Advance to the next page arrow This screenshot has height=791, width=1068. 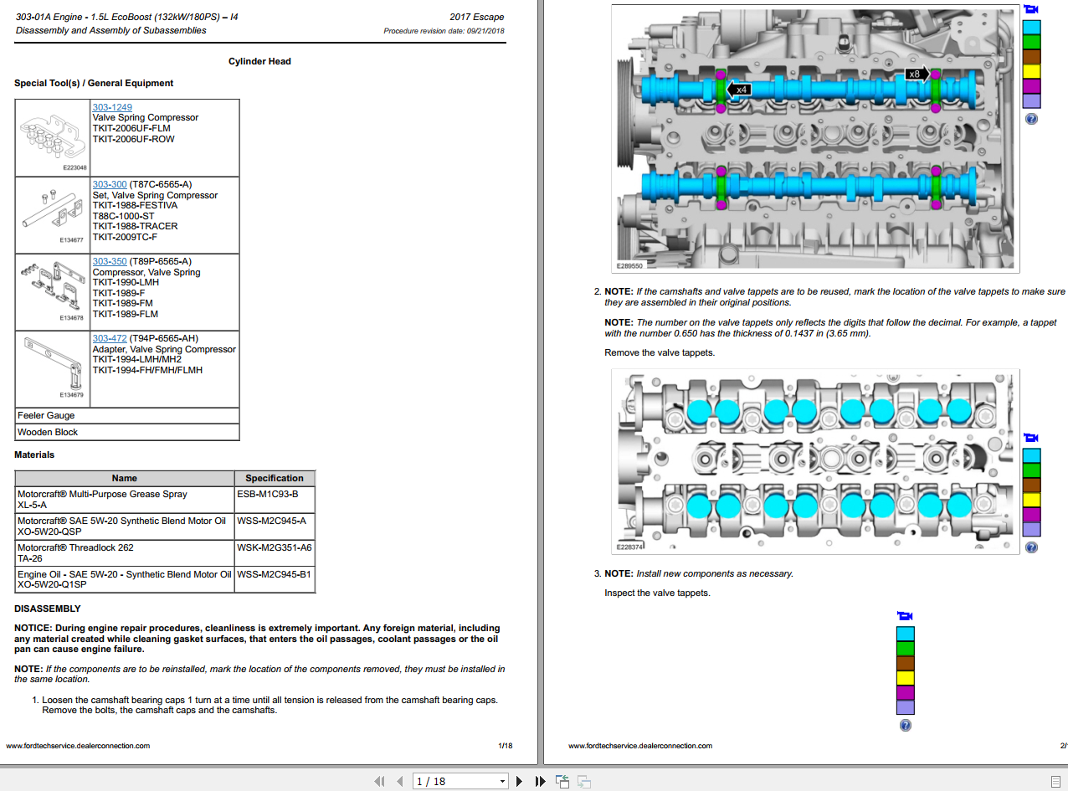(x=519, y=780)
